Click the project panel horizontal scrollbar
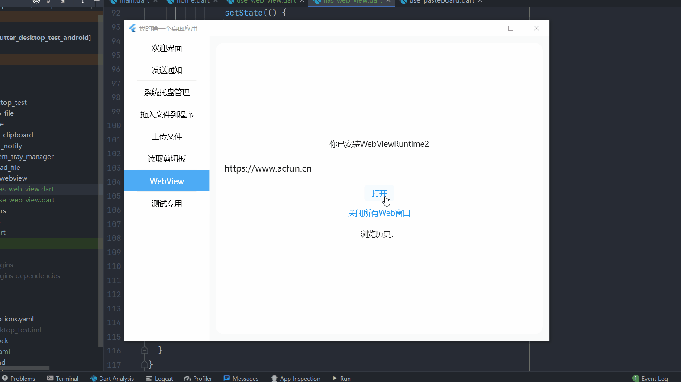The image size is (681, 382). (25, 369)
